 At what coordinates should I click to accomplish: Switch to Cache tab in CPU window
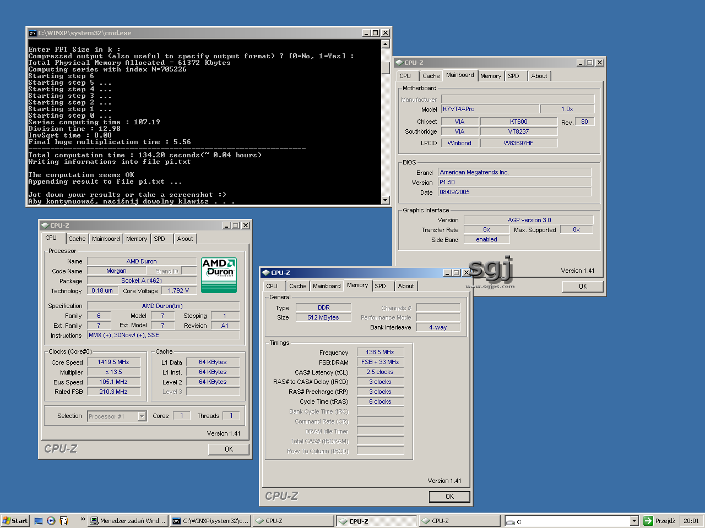pyautogui.click(x=77, y=239)
